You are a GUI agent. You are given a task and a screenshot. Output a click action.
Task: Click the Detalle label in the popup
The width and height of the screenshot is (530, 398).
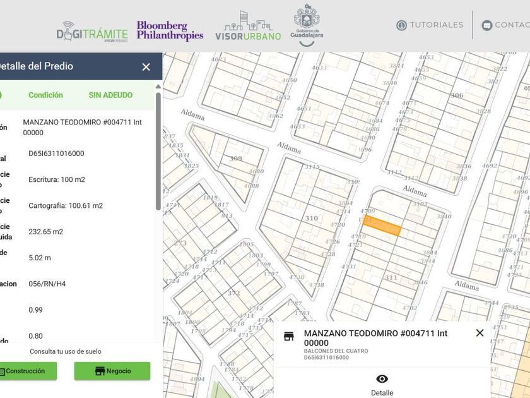point(382,393)
